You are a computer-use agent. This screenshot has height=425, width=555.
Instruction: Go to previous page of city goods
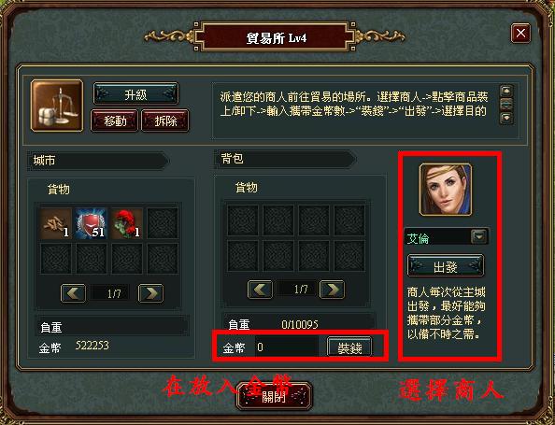(73, 293)
